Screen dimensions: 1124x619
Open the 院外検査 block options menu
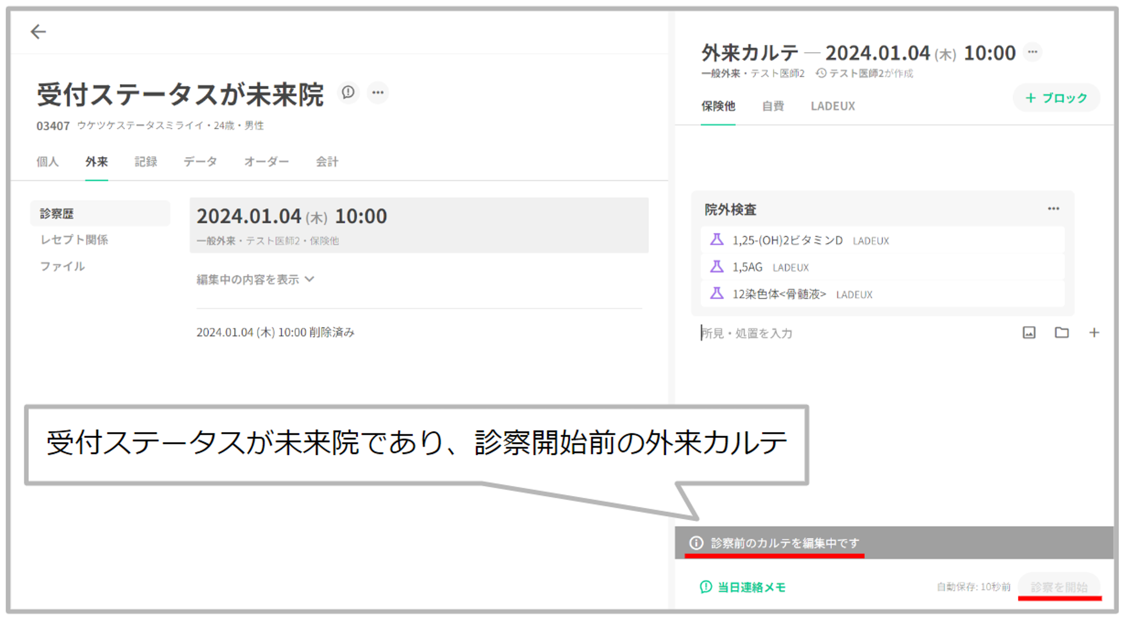[x=1053, y=209]
